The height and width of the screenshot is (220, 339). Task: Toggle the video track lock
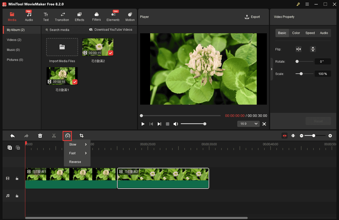tap(17, 178)
